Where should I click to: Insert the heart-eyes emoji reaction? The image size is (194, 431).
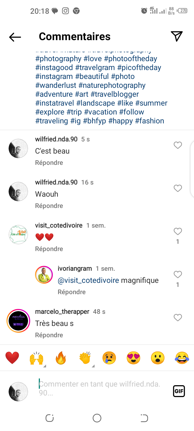(x=133, y=358)
